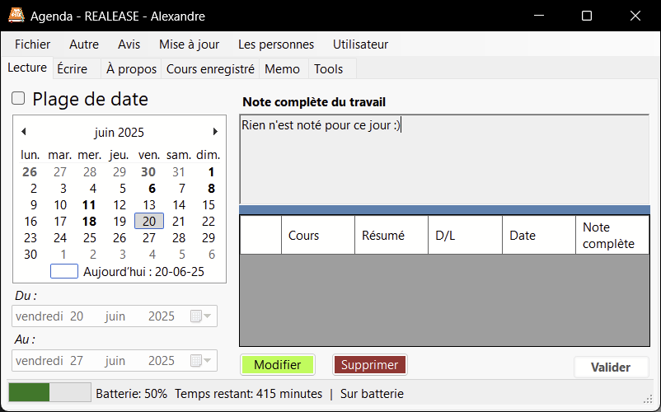Viewport: 661px width, 412px height.
Task: Enable the Plage de date checkbox
Action: point(18,100)
